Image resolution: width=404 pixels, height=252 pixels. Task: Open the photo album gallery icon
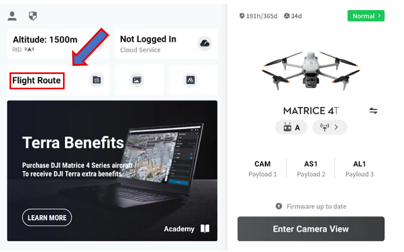[x=137, y=80]
